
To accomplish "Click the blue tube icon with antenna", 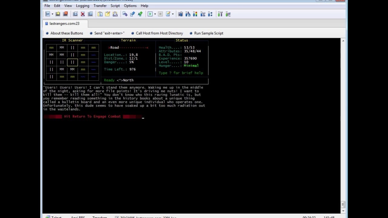I will coord(202,14).
